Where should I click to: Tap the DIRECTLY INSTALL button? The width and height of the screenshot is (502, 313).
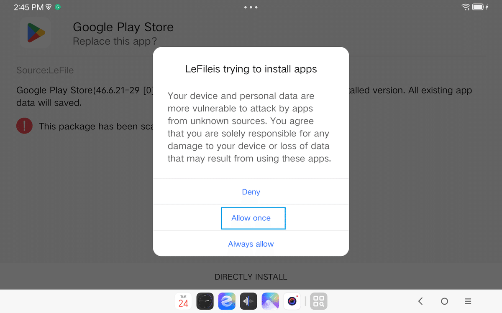[251, 277]
